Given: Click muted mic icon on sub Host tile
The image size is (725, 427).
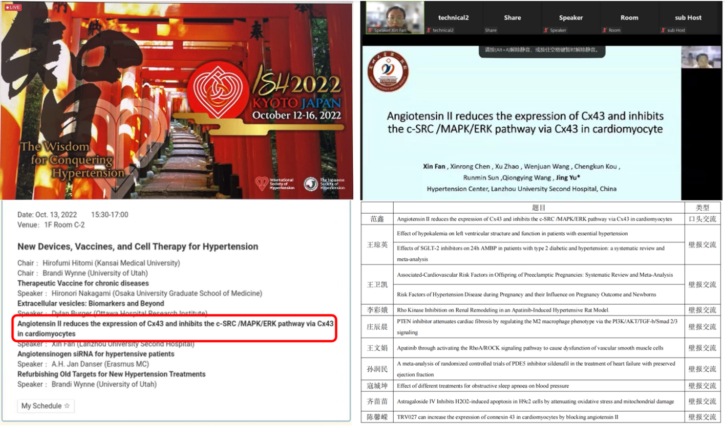Looking at the screenshot, I should tap(664, 30).
